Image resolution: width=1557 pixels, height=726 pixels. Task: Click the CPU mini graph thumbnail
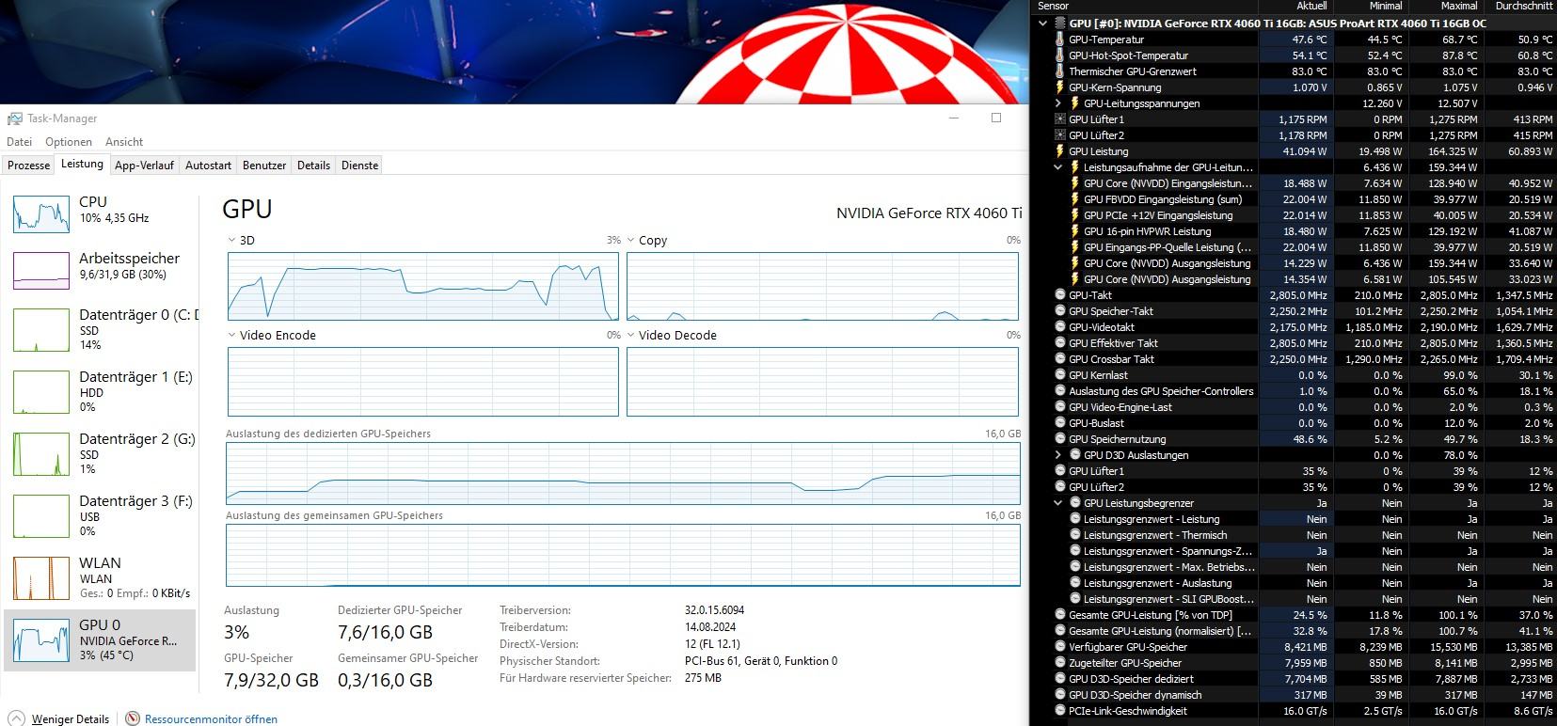[41, 213]
